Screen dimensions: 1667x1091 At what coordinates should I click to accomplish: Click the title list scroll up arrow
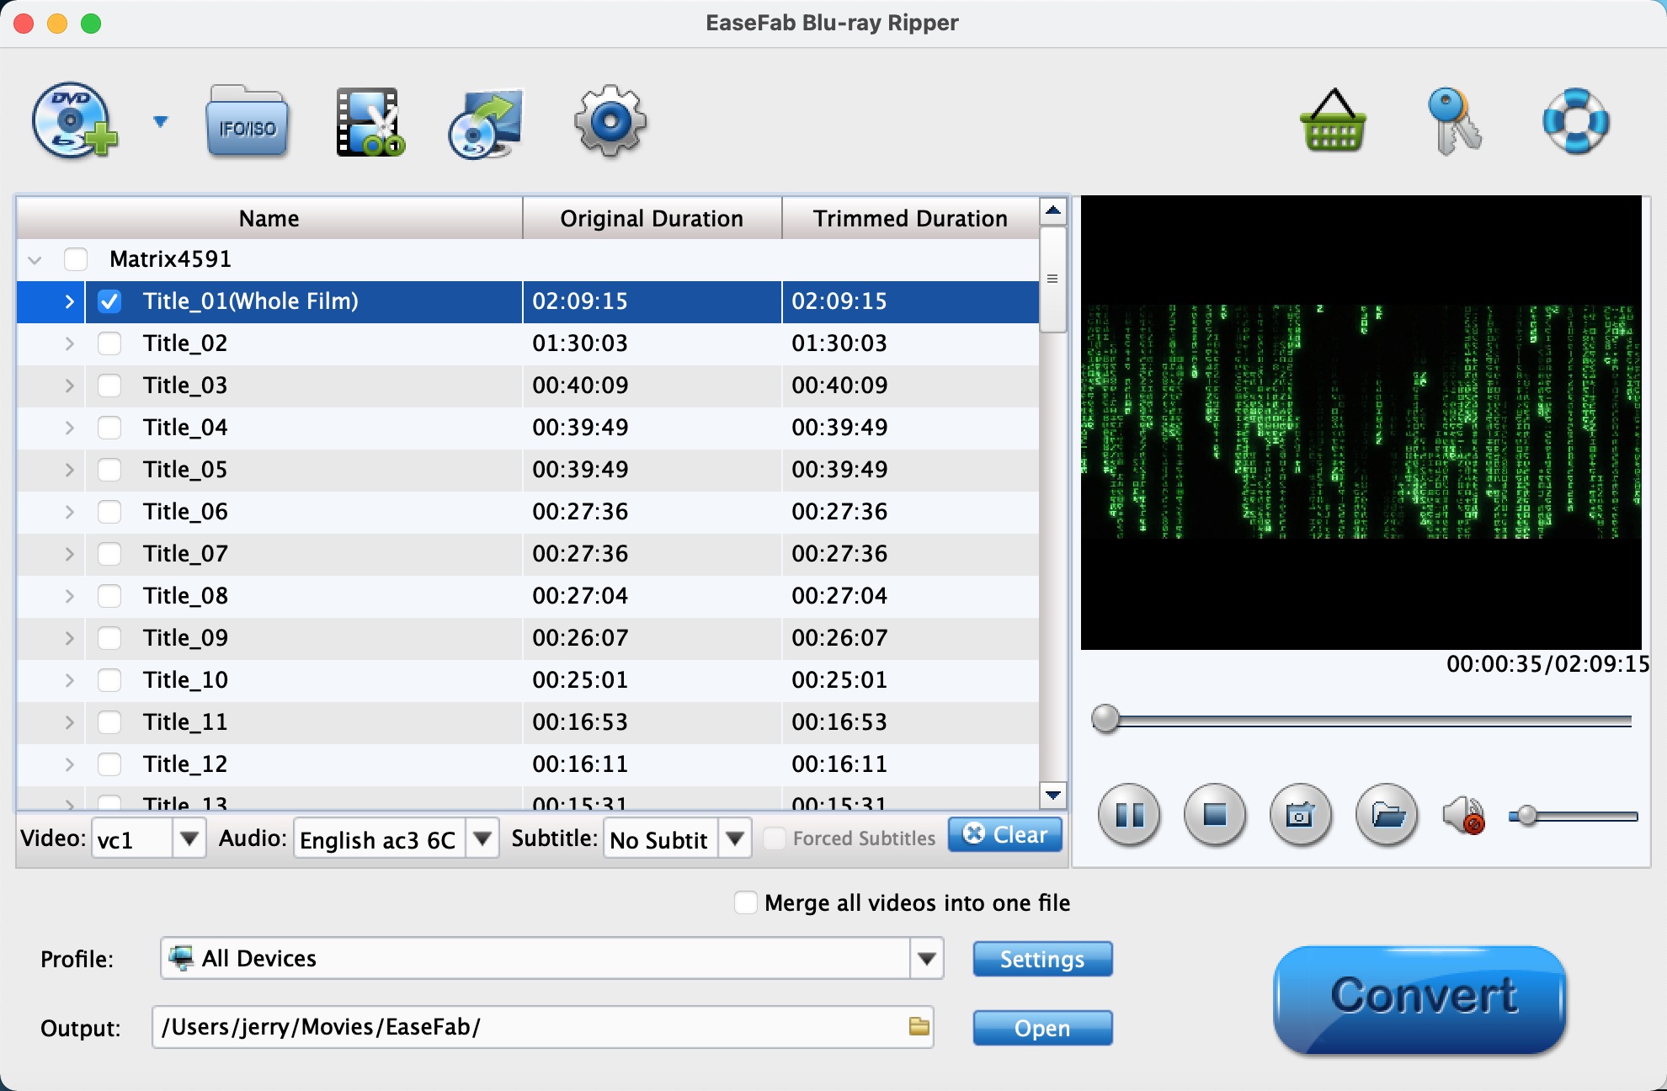tap(1052, 210)
